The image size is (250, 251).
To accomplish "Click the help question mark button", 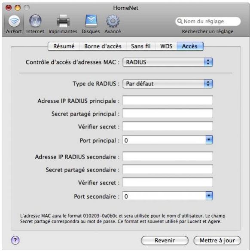I will pos(15,240).
